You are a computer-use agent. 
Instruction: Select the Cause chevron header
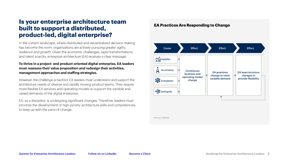click(167, 48)
